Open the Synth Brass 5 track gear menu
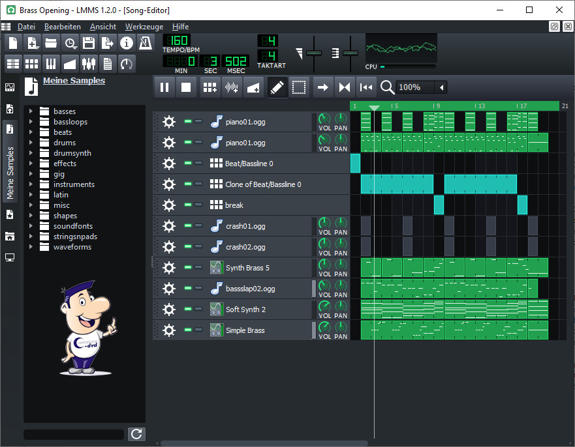Screen dimensions: 575x447 click(x=169, y=268)
